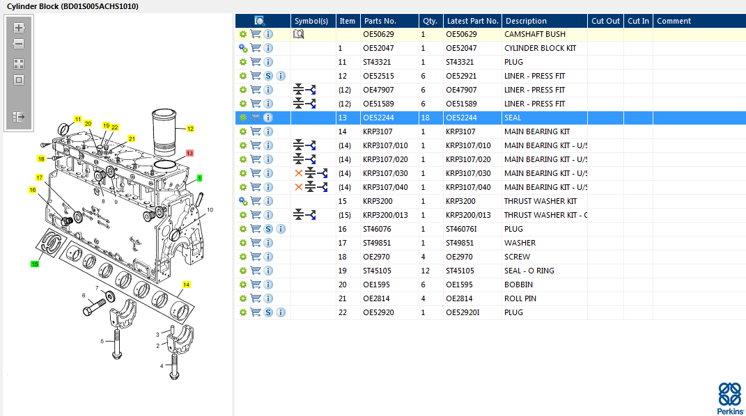Click the Qty. column header
This screenshot has height=416, width=746.
(430, 21)
